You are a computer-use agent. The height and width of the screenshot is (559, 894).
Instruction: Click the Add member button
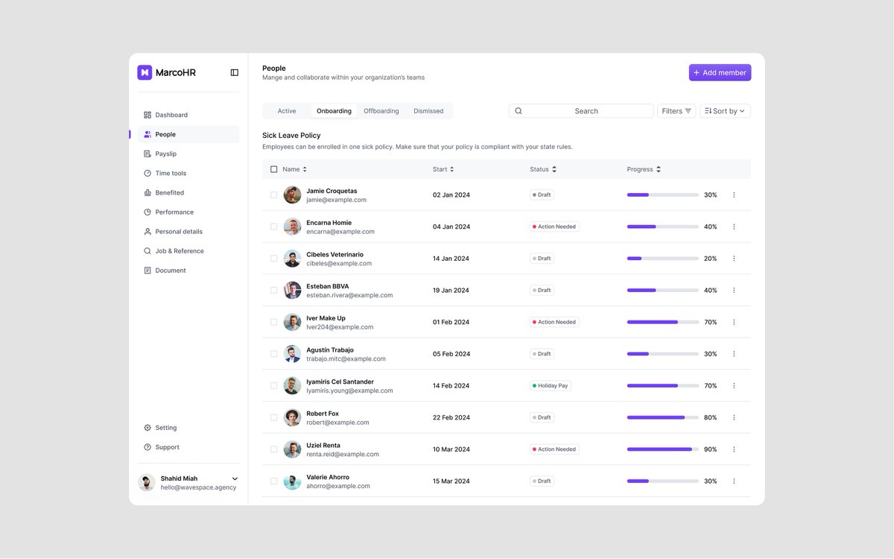pos(720,72)
